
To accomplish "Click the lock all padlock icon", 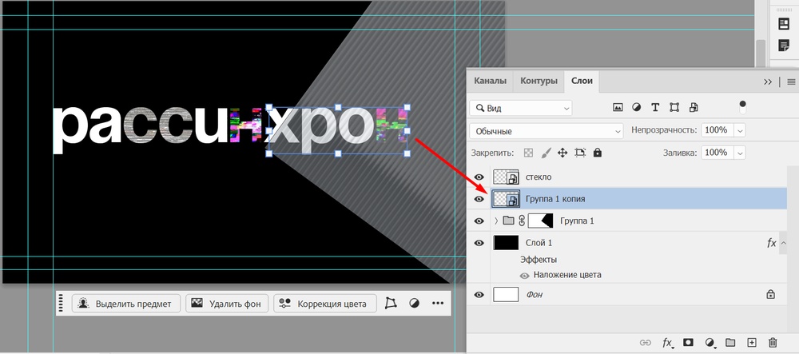I will tap(597, 152).
